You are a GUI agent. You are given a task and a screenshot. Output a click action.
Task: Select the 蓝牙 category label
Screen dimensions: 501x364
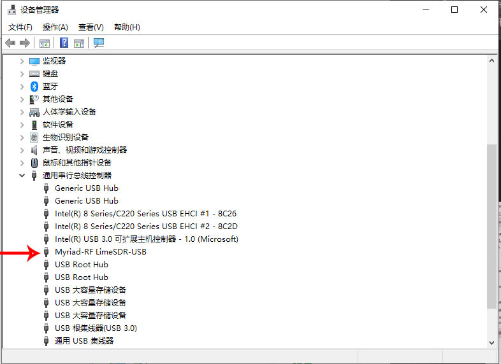click(x=50, y=87)
